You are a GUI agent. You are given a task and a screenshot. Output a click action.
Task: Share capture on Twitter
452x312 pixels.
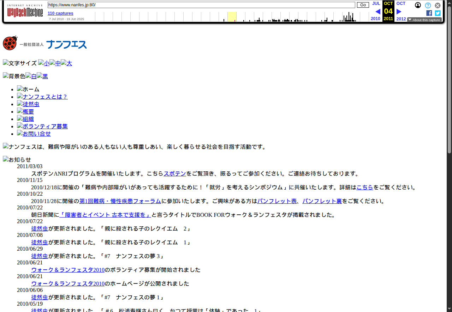(x=438, y=13)
